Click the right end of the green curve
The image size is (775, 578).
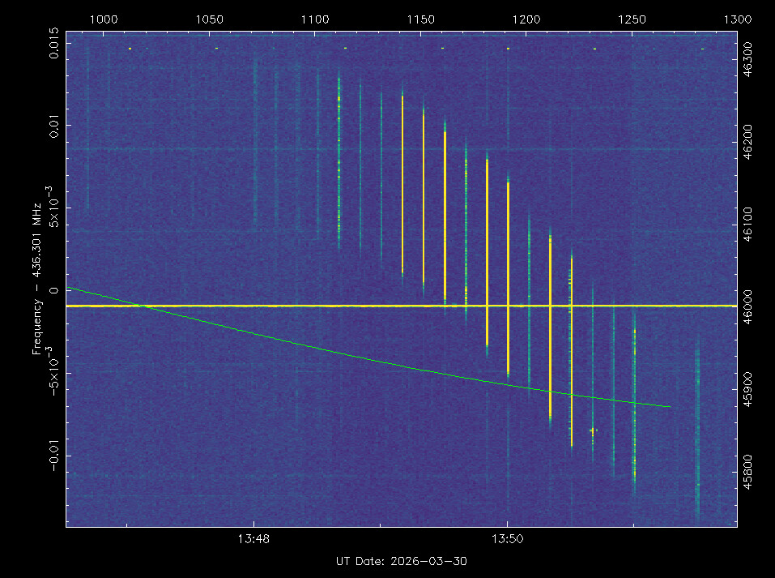(670, 406)
